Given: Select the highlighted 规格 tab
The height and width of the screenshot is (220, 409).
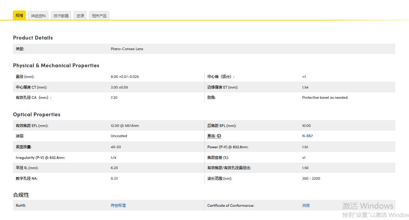Looking at the screenshot, I should tap(19, 15).
